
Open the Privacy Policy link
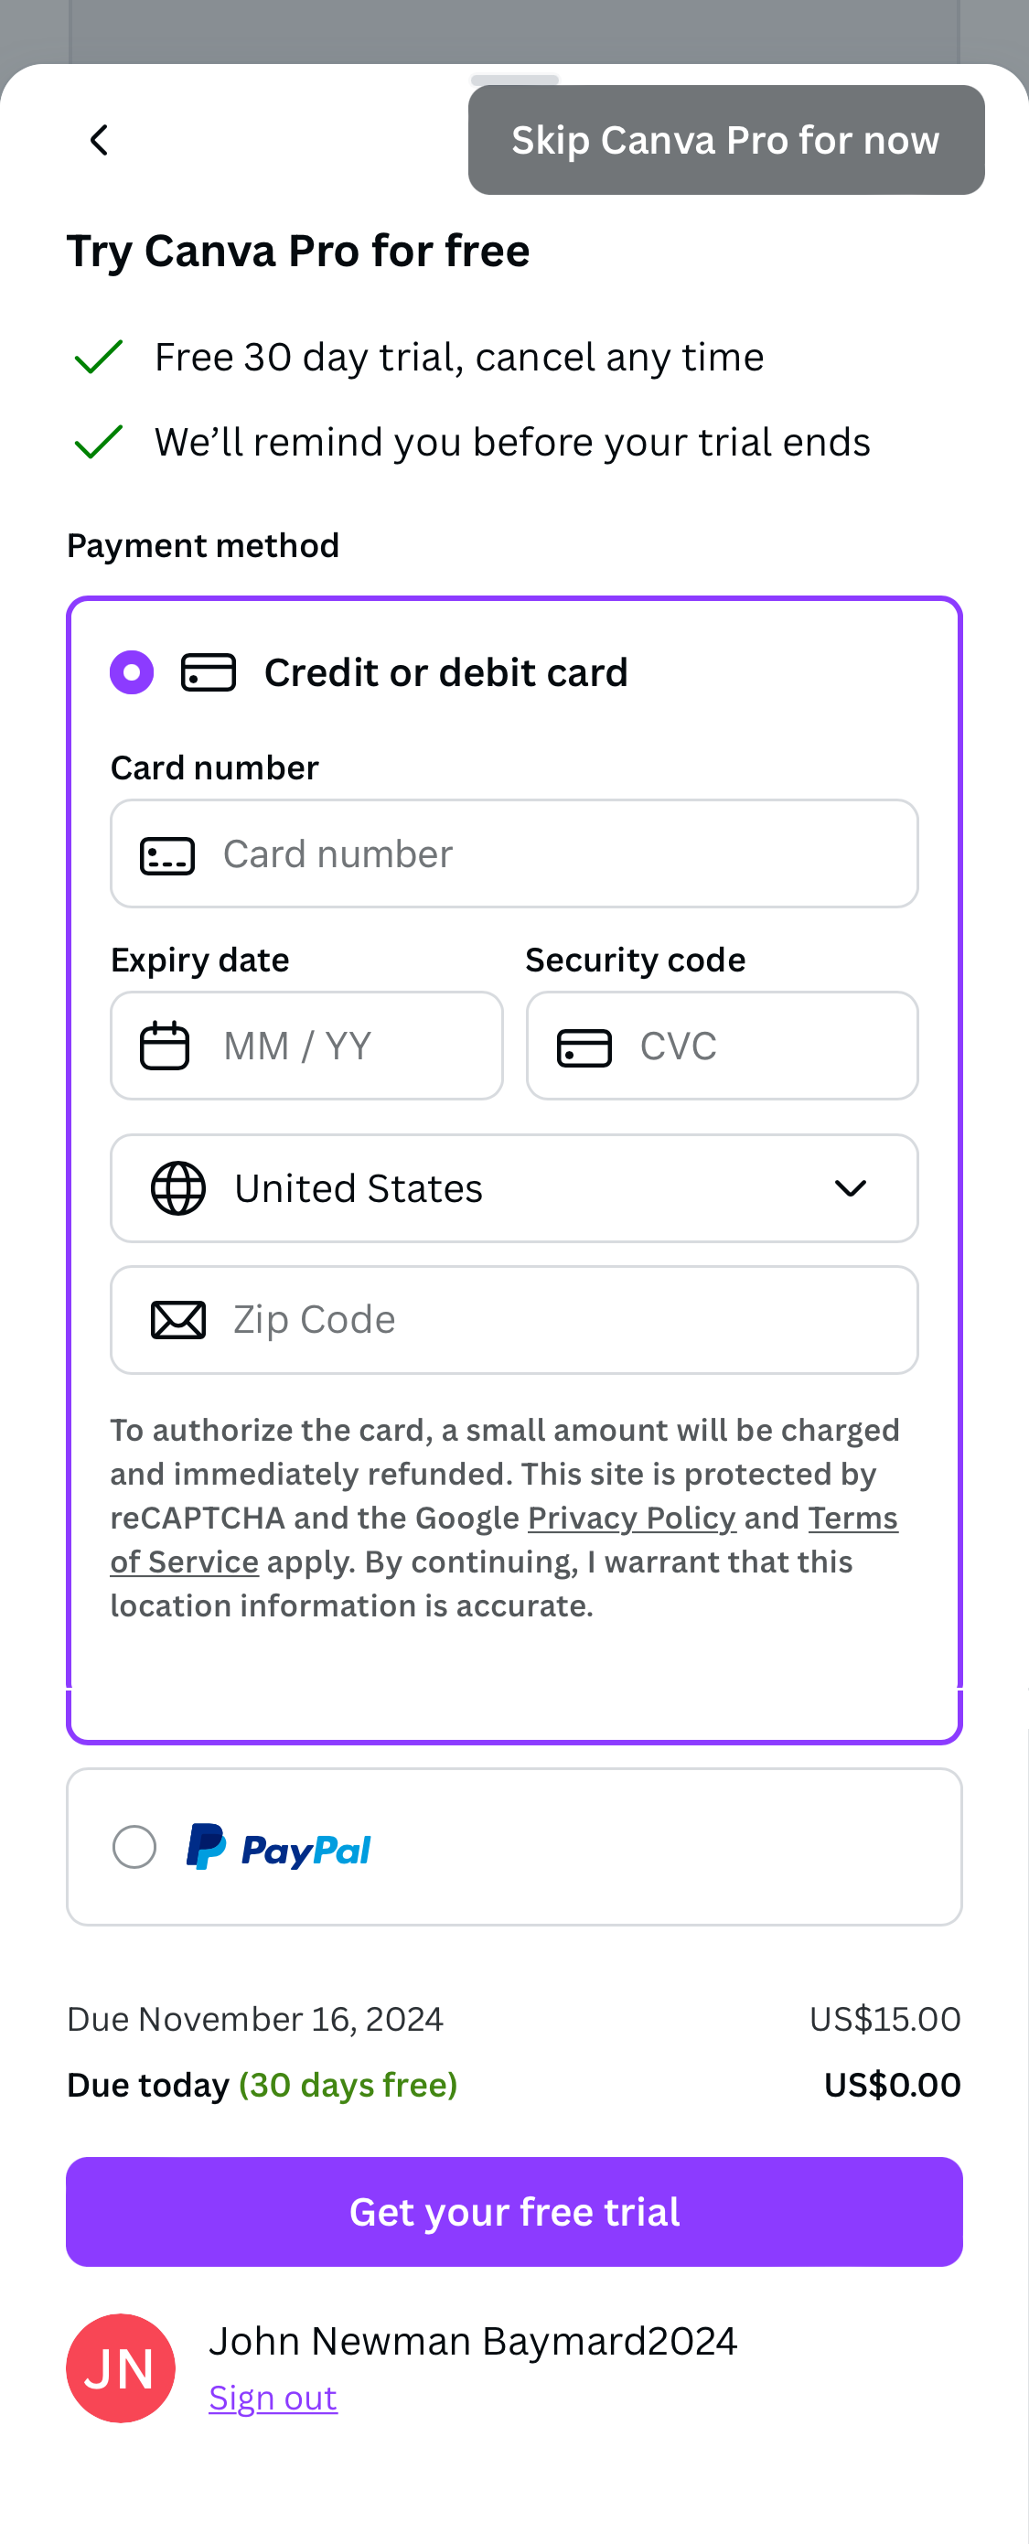(631, 1518)
